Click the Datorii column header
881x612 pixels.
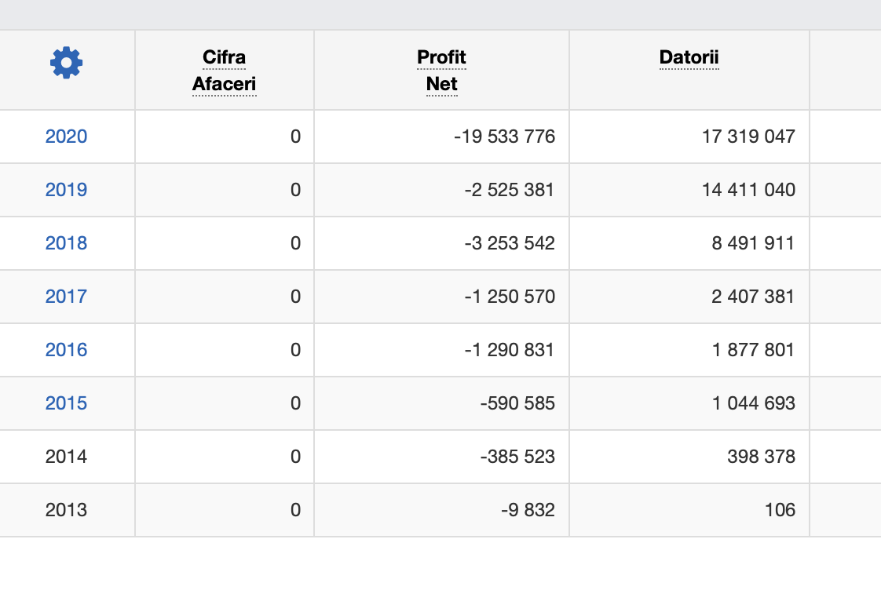(x=689, y=57)
